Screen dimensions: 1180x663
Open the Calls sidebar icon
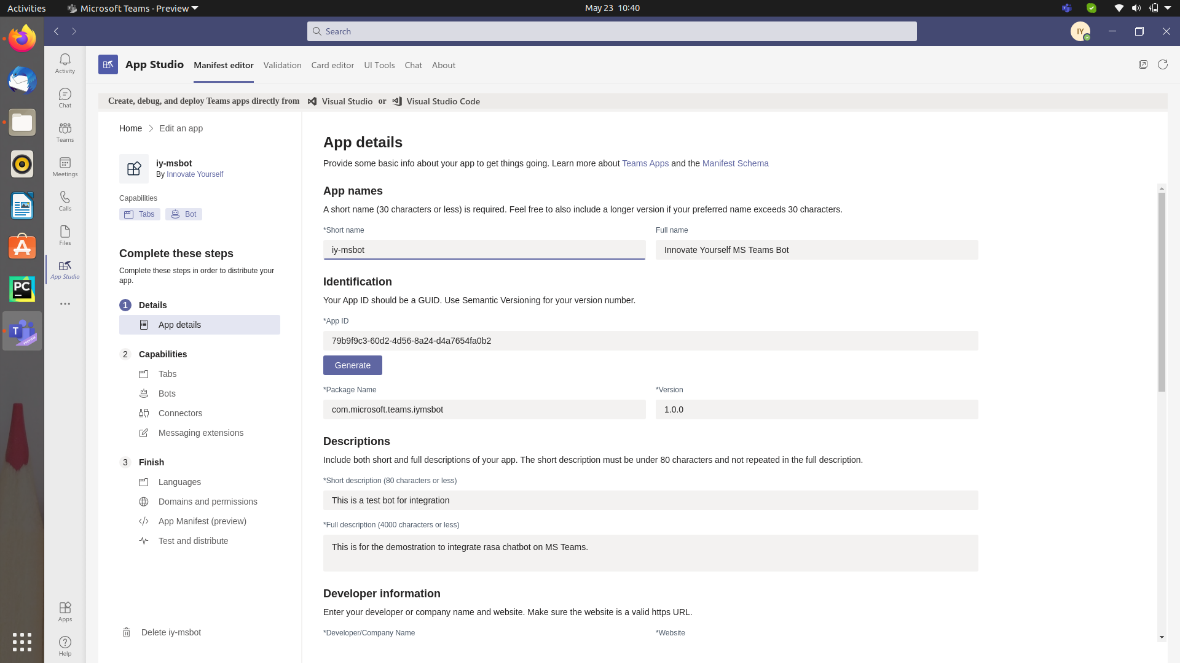pyautogui.click(x=65, y=200)
